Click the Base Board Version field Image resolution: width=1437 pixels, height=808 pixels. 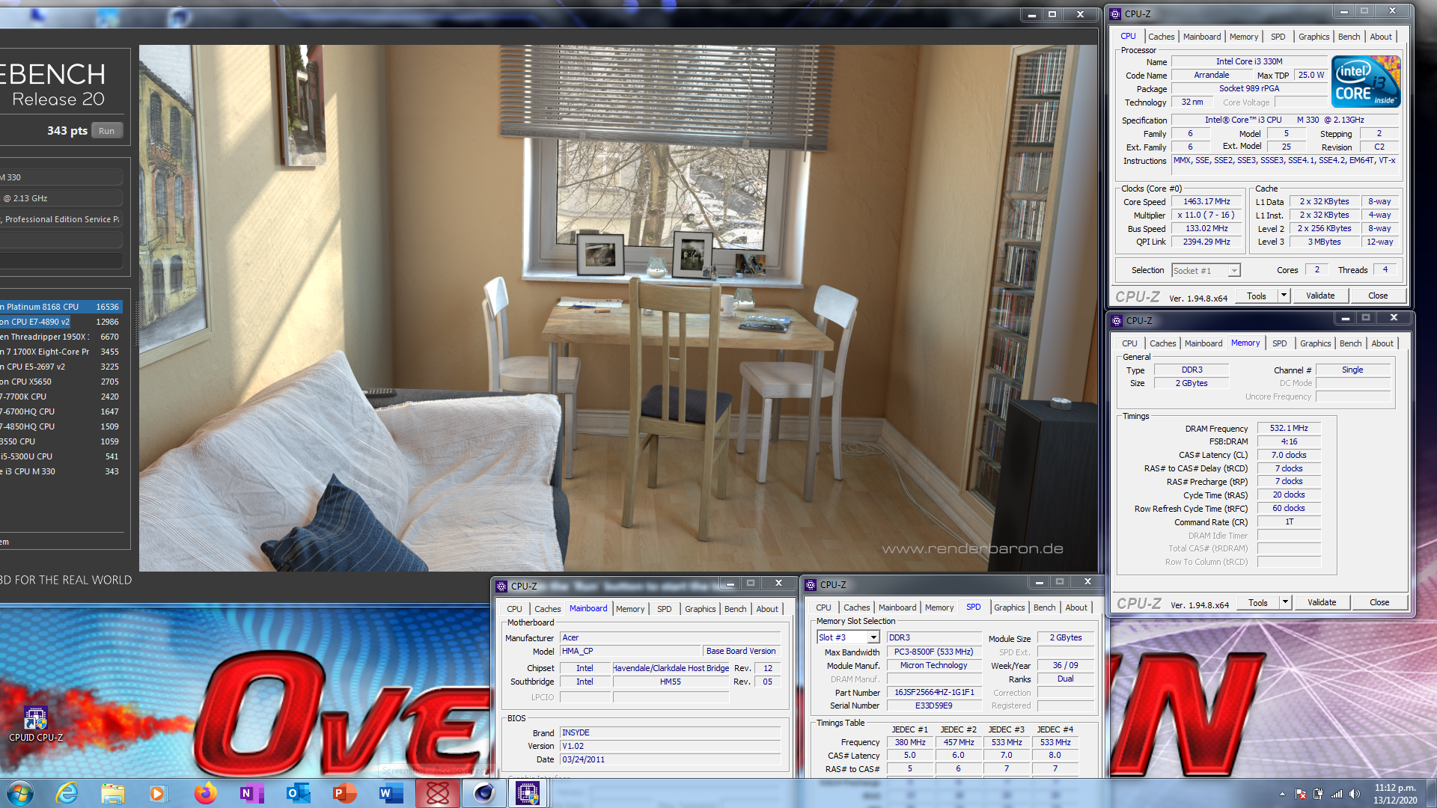coord(741,651)
